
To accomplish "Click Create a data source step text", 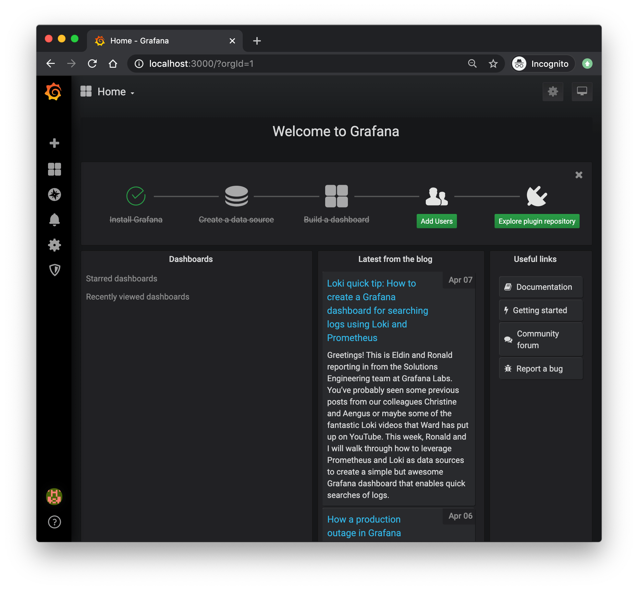I will tap(236, 219).
